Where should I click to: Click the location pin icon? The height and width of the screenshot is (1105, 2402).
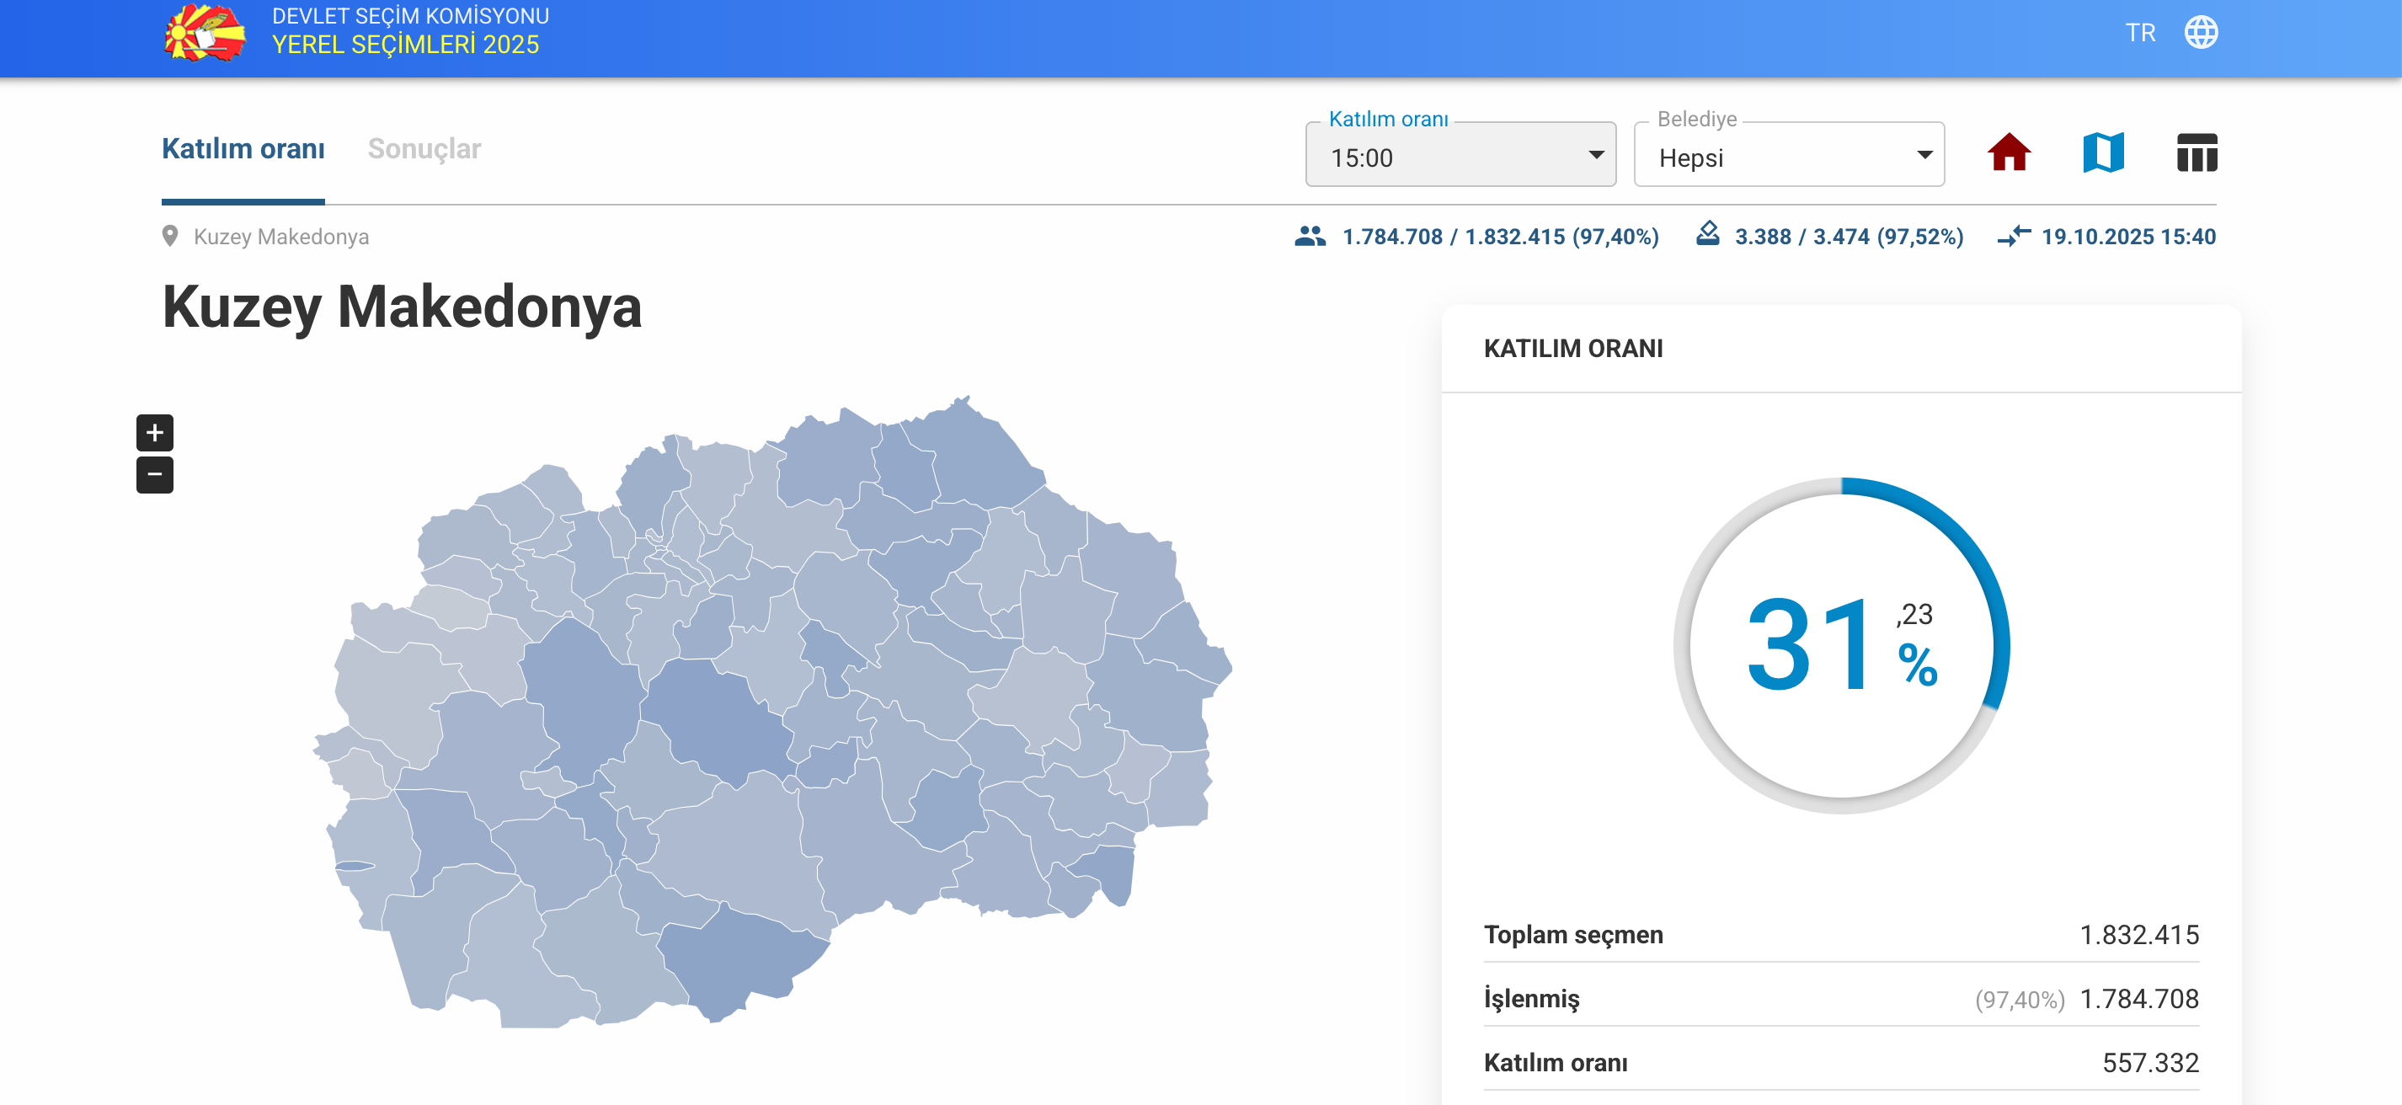170,236
